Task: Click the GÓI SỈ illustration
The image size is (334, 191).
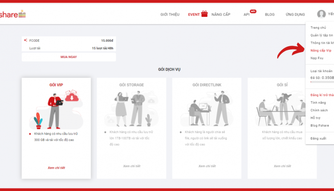Action: point(281,109)
